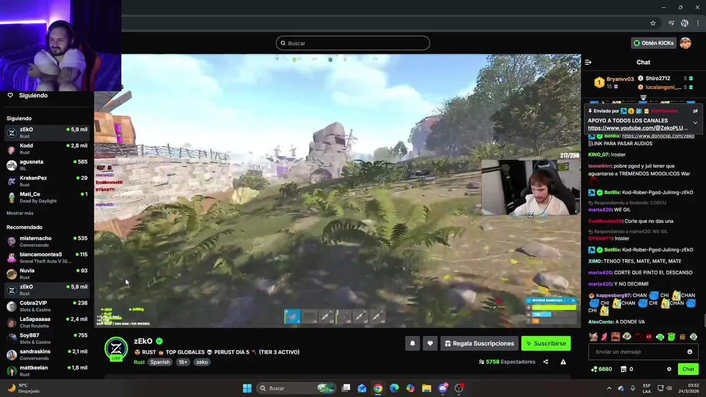The image size is (706, 397).
Task: Open the donoclip.com link from BotRix
Action: point(658,136)
